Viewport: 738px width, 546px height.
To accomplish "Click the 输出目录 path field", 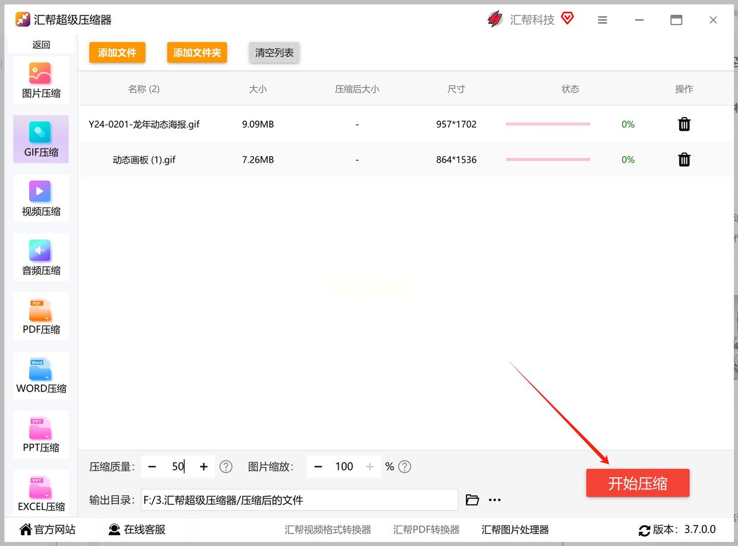I will 299,500.
